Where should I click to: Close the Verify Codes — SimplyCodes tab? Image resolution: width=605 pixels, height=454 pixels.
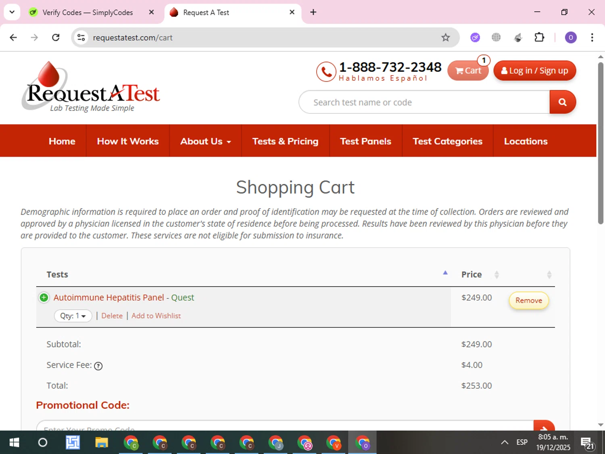coord(151,12)
